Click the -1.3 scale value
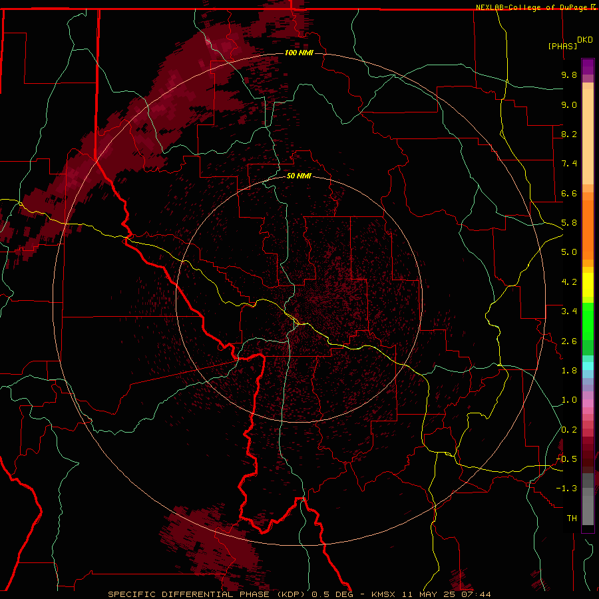Viewport: 599px width, 599px height. coord(566,489)
